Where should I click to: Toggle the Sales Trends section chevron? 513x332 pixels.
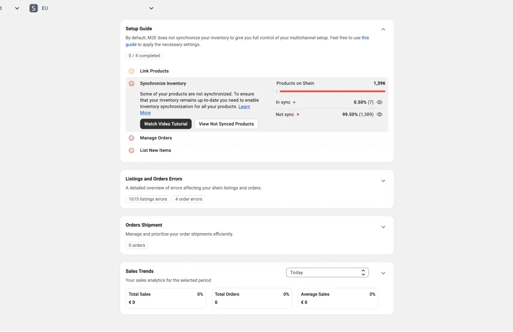[x=383, y=273]
